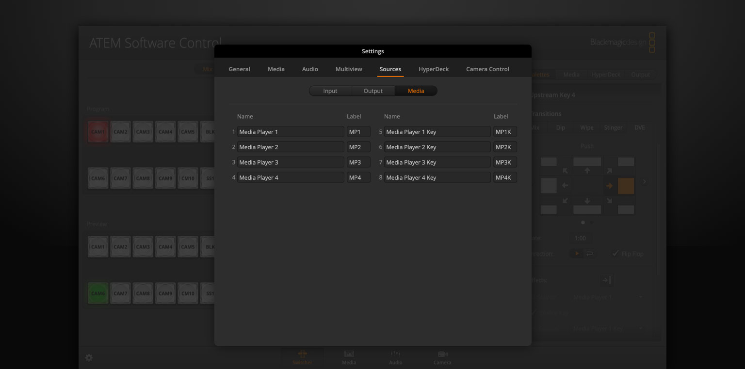Viewport: 745px width, 369px height.
Task: Click the Rate field showing 1:00
Action: pos(580,238)
